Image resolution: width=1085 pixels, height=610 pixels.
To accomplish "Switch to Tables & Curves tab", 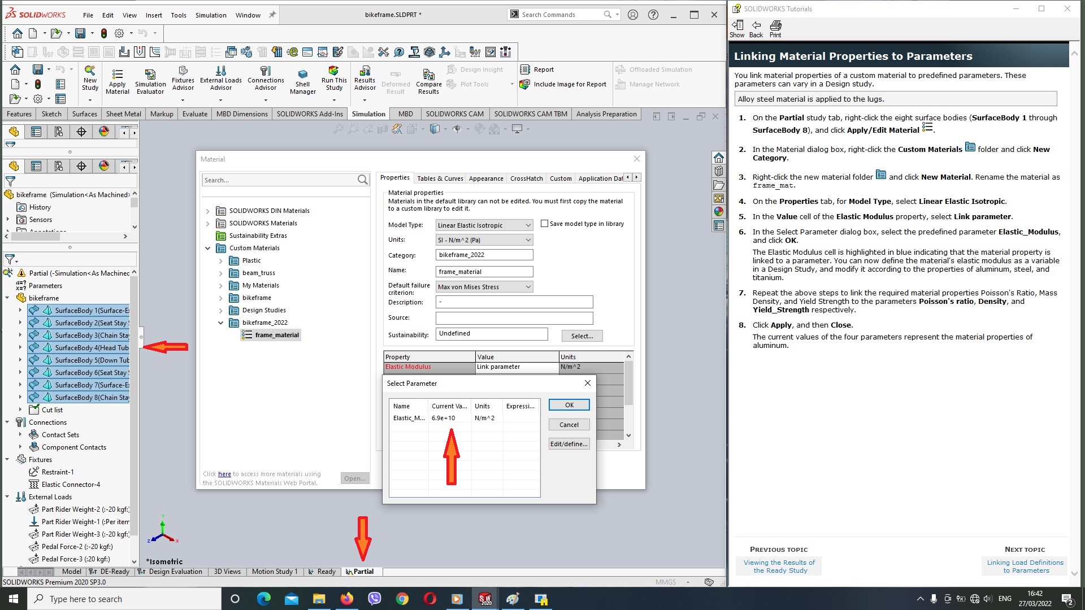I will 440,178.
